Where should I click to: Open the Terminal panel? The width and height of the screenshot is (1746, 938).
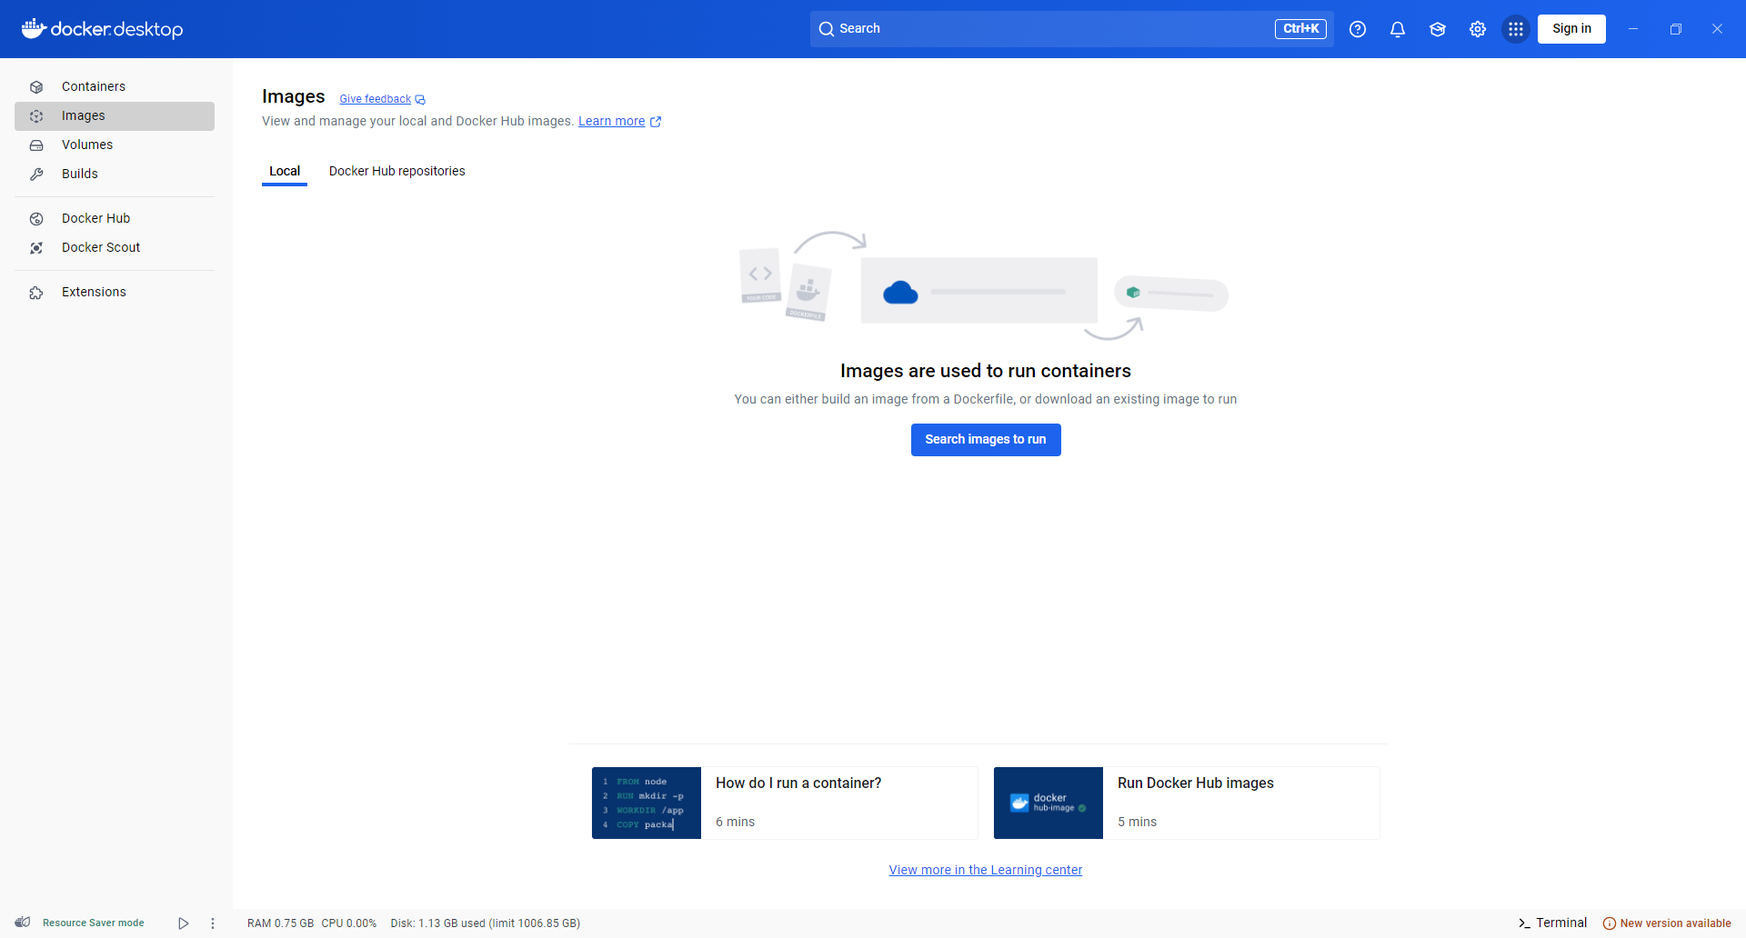(1552, 923)
